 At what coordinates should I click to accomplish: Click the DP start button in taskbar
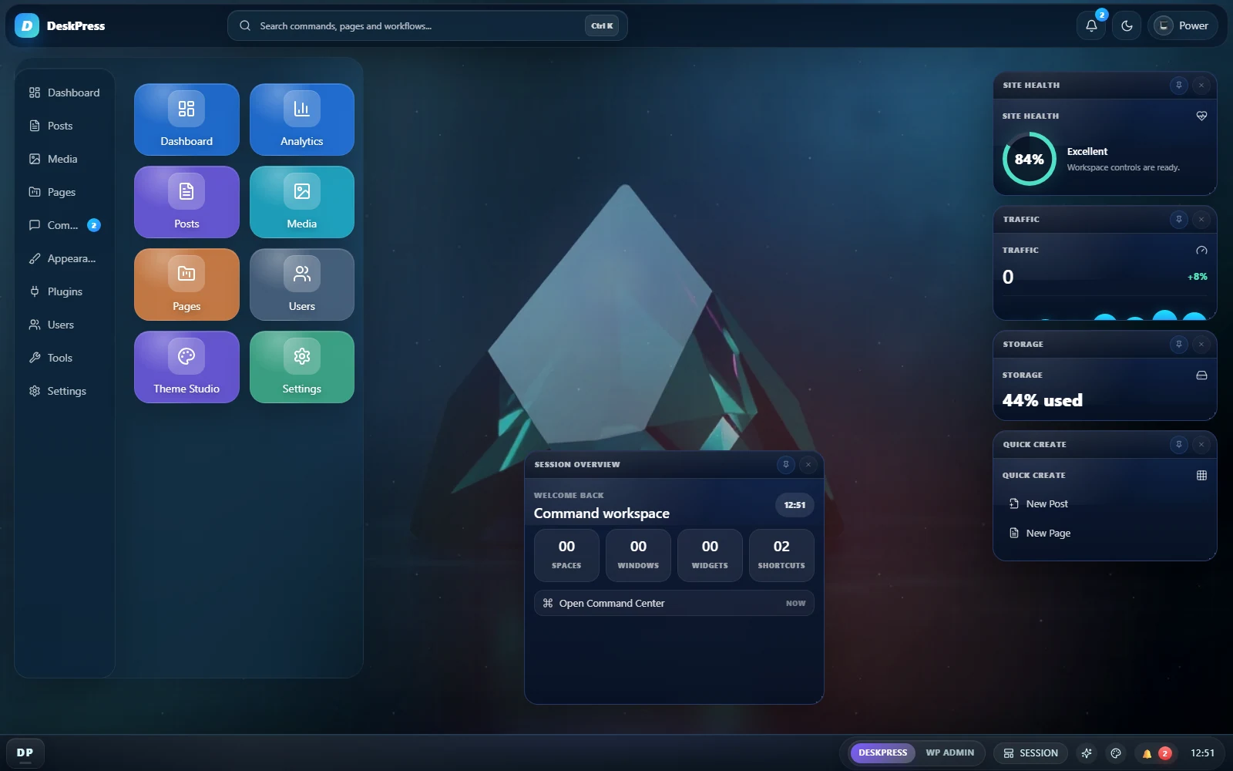tap(25, 752)
